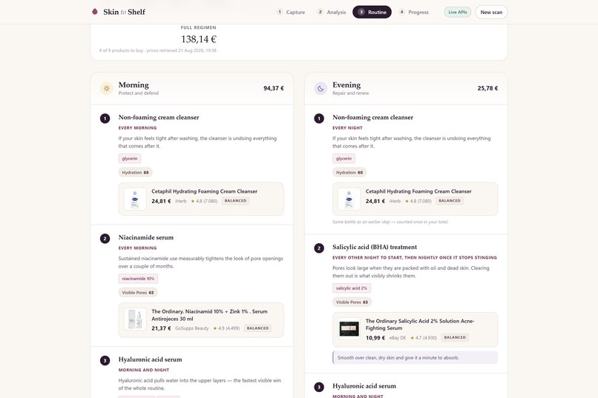Click step 2 number badge for Niacinamide serum
Viewport: 598px width, 398px height.
(105, 239)
